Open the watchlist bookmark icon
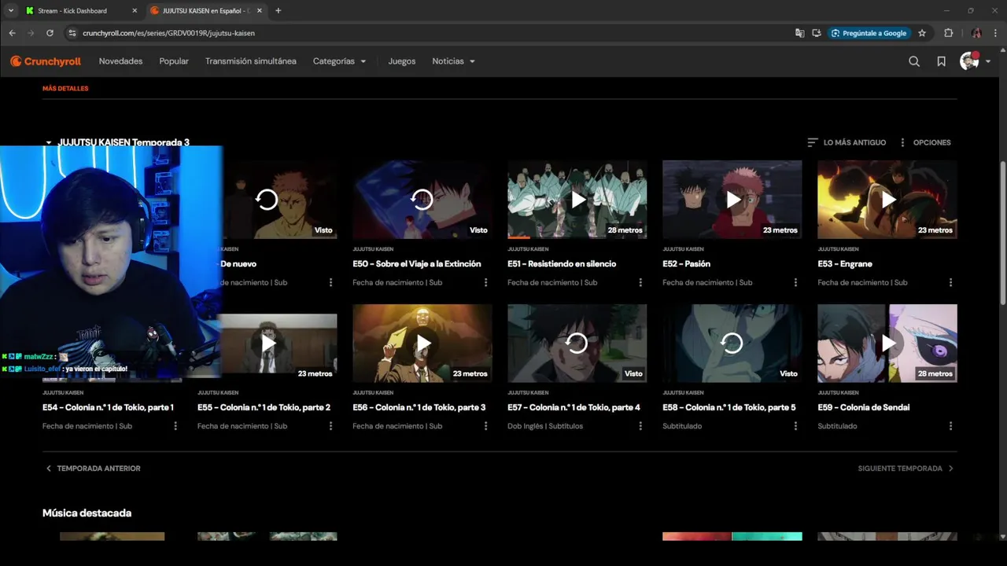 click(941, 61)
